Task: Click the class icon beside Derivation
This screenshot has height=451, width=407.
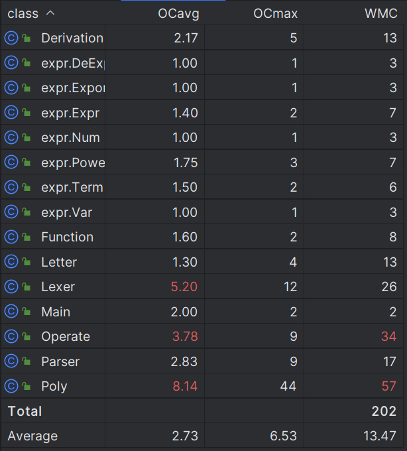Action: (x=11, y=38)
